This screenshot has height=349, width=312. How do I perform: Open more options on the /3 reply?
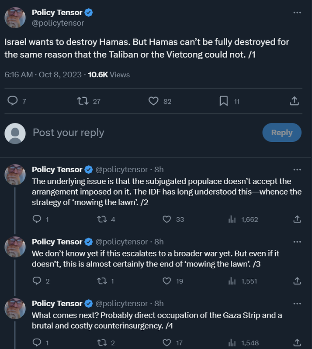pos(297,242)
